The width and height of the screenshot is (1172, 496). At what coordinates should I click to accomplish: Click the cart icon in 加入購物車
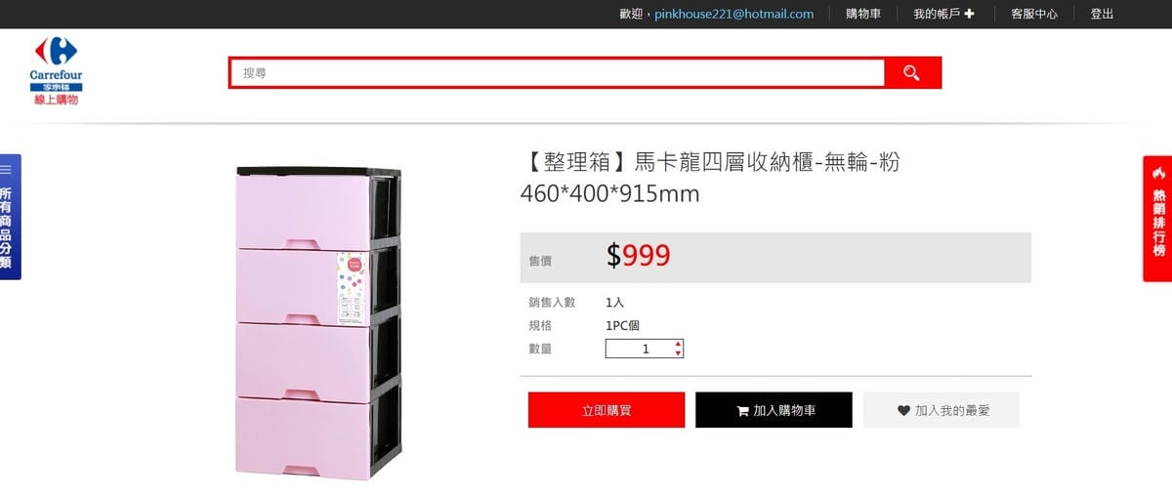[x=742, y=411]
